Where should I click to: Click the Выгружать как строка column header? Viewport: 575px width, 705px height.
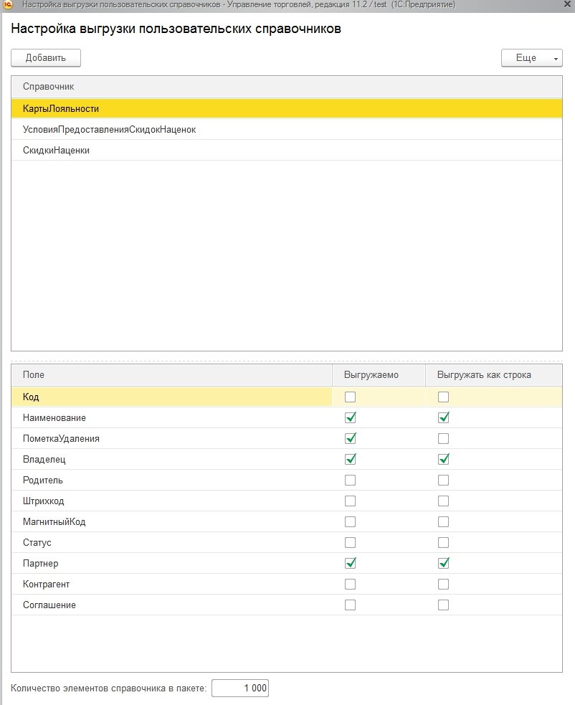494,375
